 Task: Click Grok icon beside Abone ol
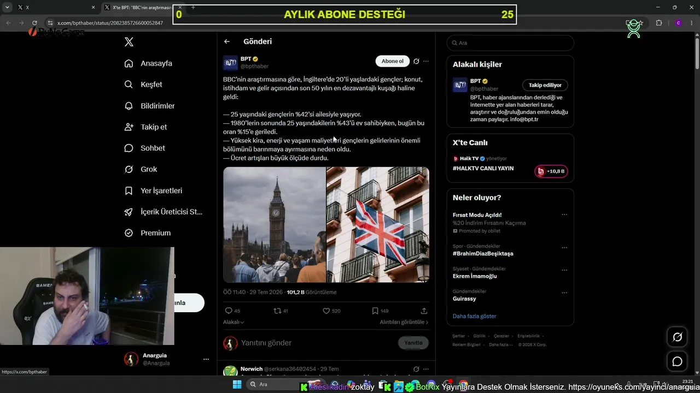pos(416,61)
